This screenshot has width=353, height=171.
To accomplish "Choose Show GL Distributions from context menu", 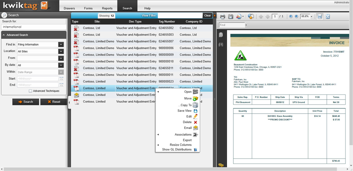I will (178, 150).
